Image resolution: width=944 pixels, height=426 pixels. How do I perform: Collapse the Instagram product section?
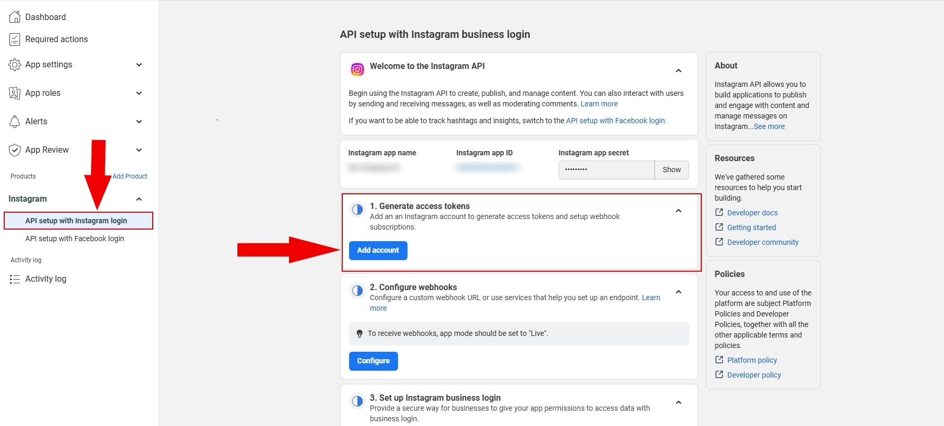[139, 199]
